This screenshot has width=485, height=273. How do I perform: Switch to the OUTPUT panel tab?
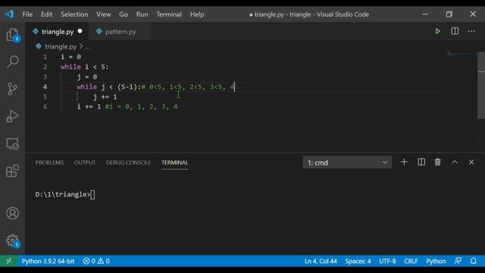tap(85, 162)
